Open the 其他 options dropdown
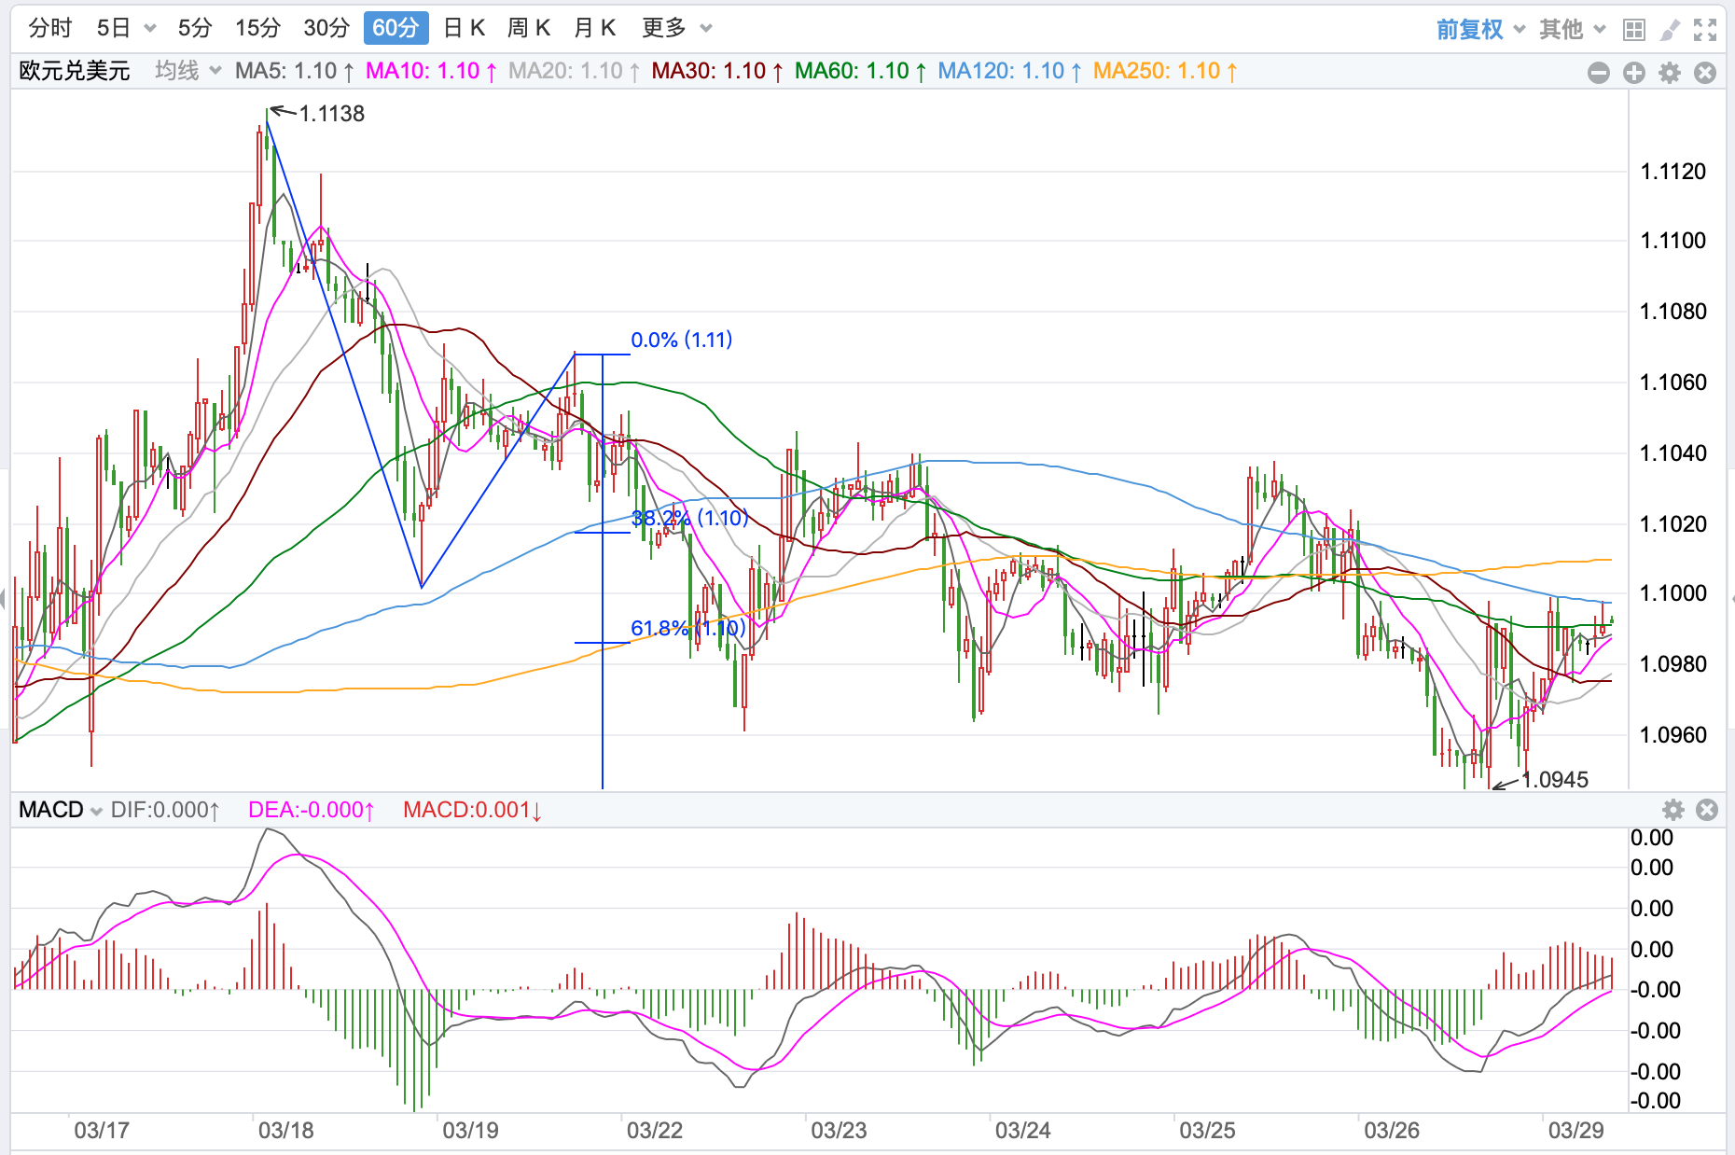Viewport: 1735px width, 1155px height. (1600, 30)
